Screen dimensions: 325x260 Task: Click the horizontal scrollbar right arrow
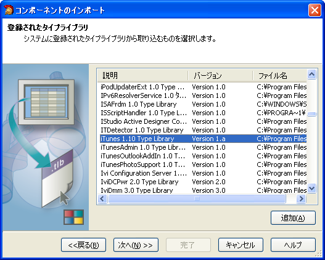301,199
